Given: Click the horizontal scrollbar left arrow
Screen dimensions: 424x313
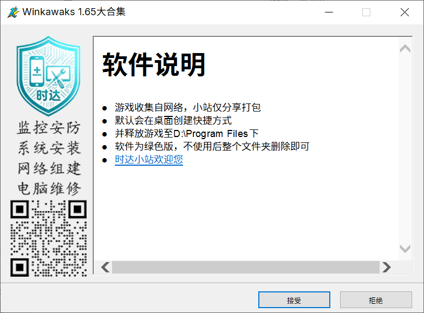Looking at the screenshot, I should [106, 268].
